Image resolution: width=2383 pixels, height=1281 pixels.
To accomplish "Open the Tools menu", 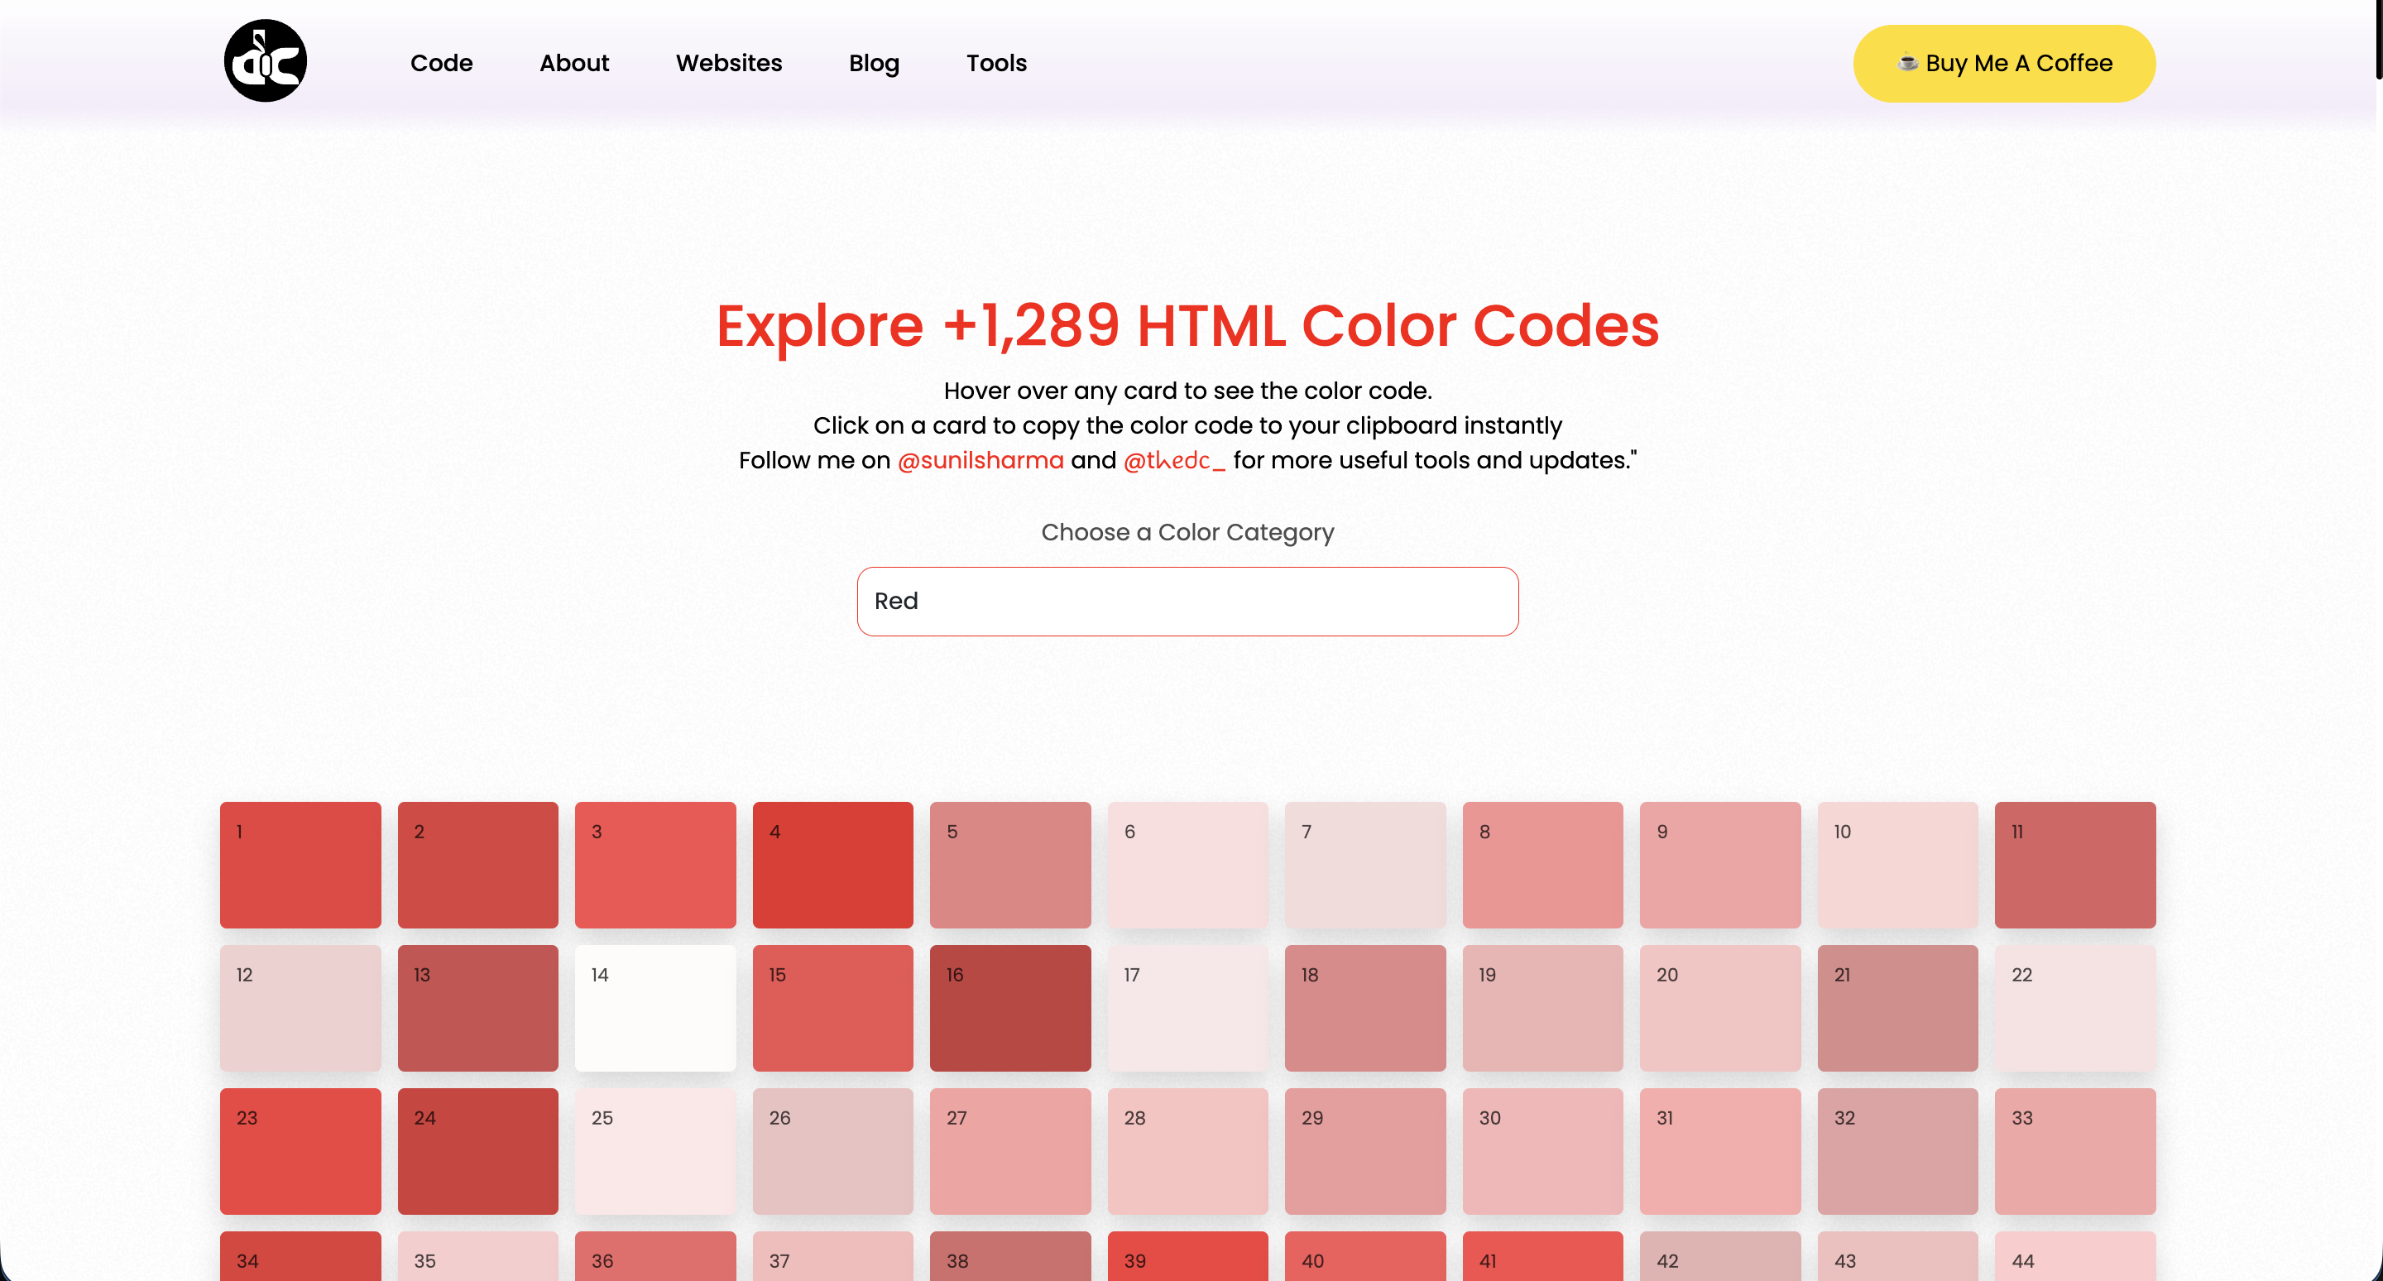I will pyautogui.click(x=996, y=63).
